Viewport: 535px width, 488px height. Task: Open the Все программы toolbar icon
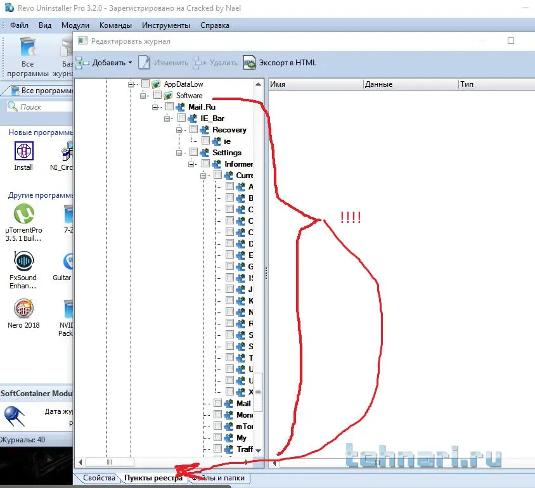tap(28, 47)
